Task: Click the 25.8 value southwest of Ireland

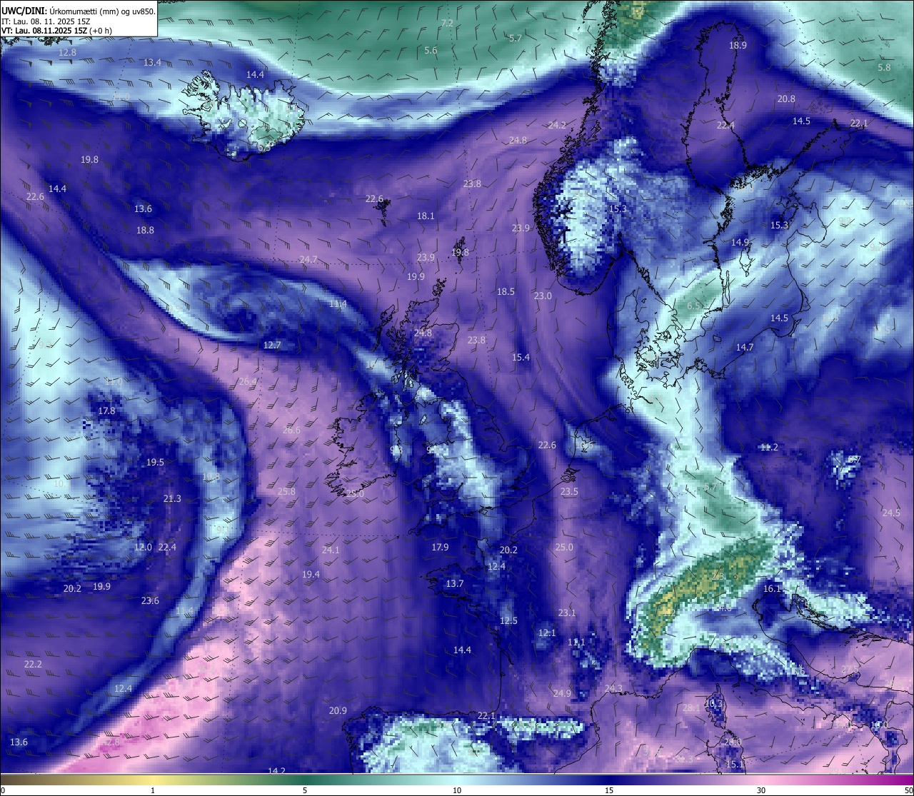Action: [x=286, y=492]
